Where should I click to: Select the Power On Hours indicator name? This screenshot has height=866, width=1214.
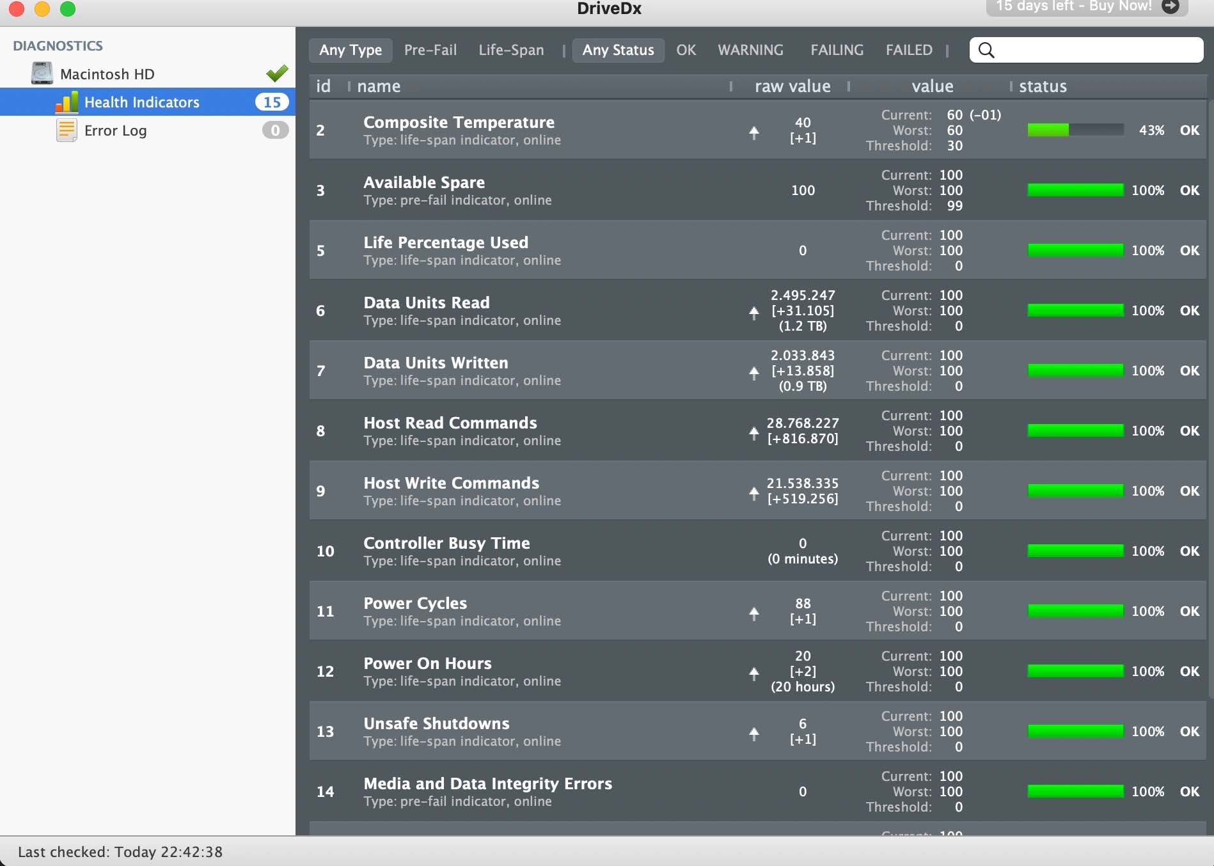pyautogui.click(x=427, y=663)
